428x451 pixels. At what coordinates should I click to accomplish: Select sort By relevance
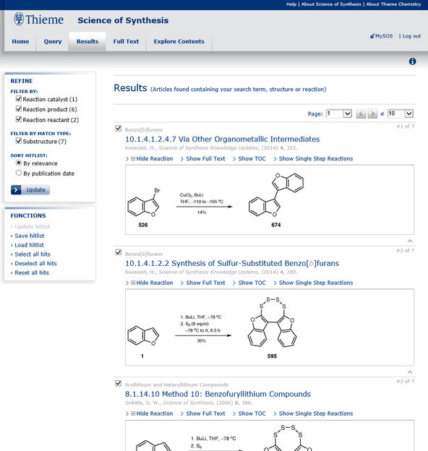(x=19, y=163)
